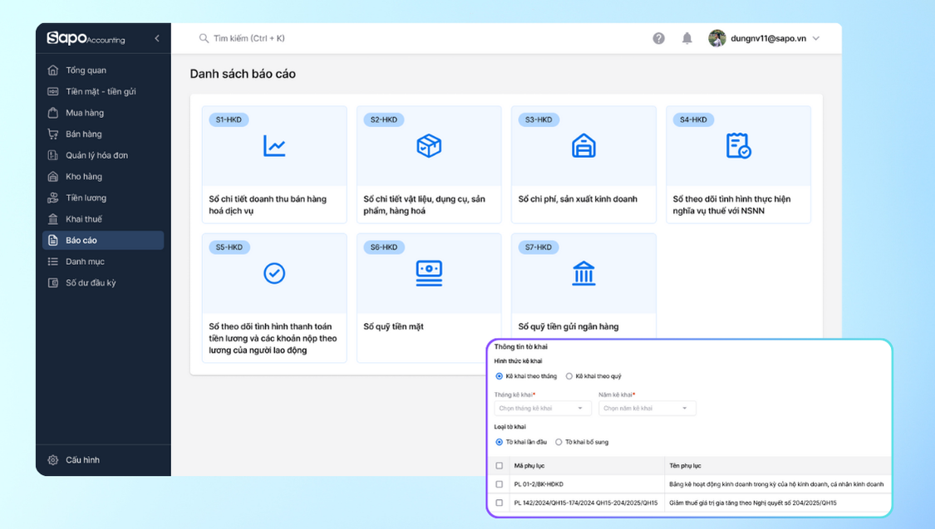Open the "Chọn tháng kê khai" dropdown
Image resolution: width=935 pixels, height=529 pixels.
[x=543, y=409]
